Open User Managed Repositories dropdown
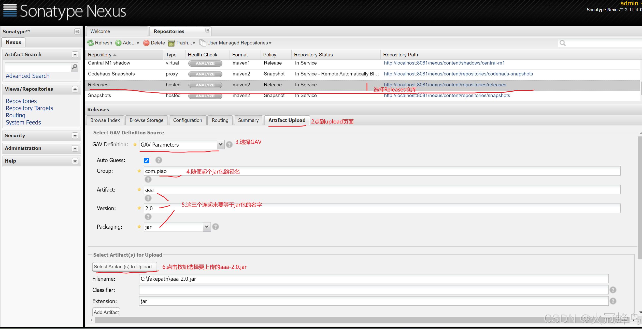 click(x=236, y=43)
